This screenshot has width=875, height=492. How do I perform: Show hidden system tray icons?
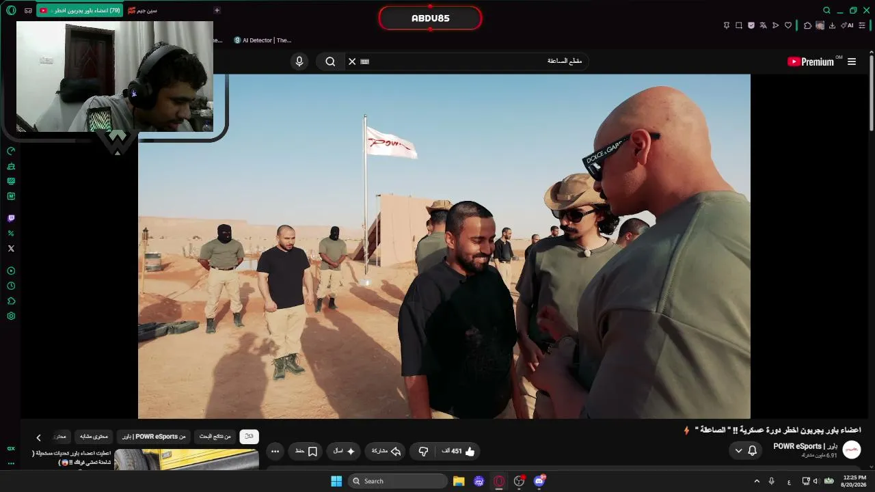point(757,481)
